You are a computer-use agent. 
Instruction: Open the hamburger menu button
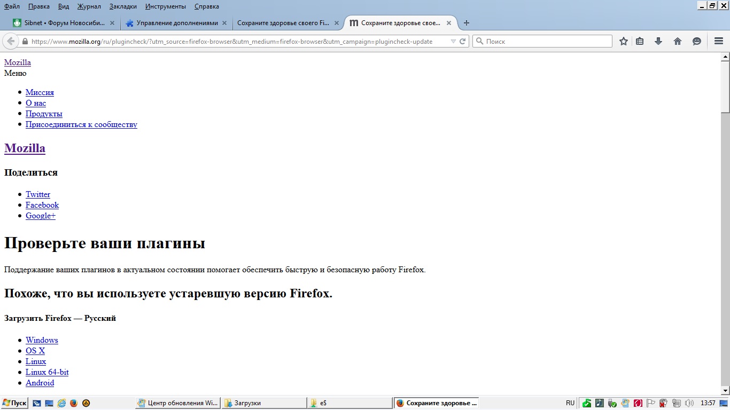pos(719,41)
